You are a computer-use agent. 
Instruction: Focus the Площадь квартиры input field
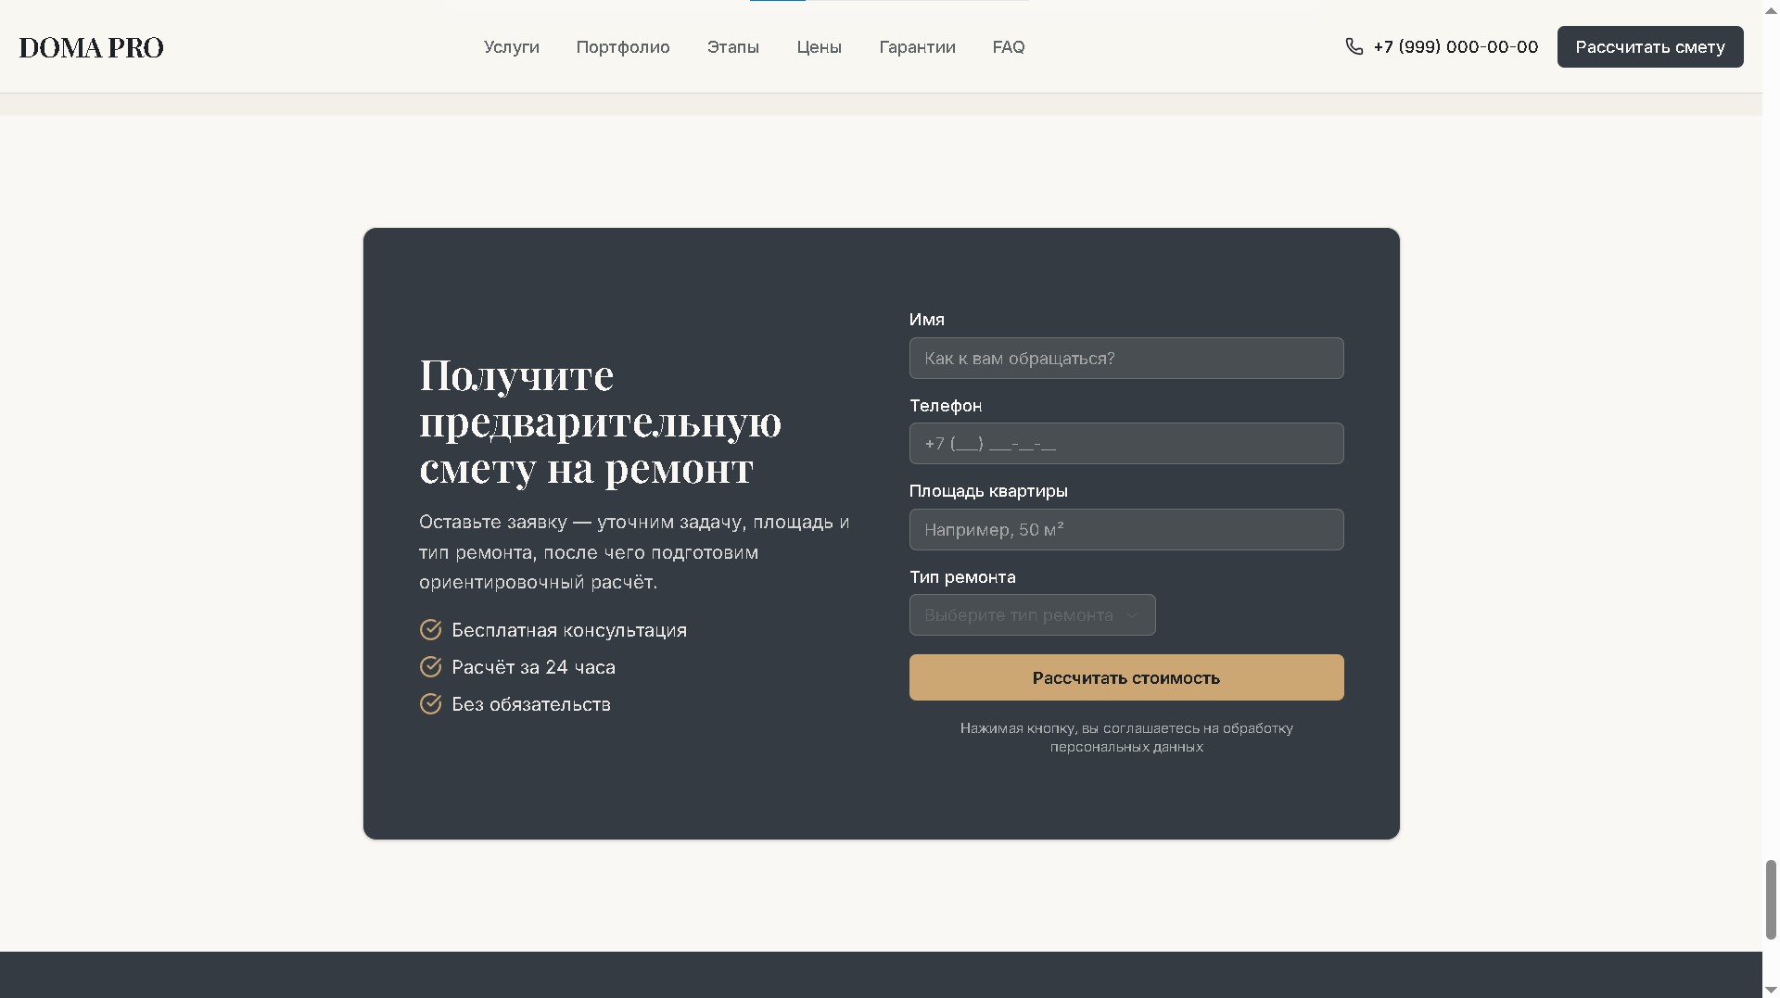coord(1126,529)
